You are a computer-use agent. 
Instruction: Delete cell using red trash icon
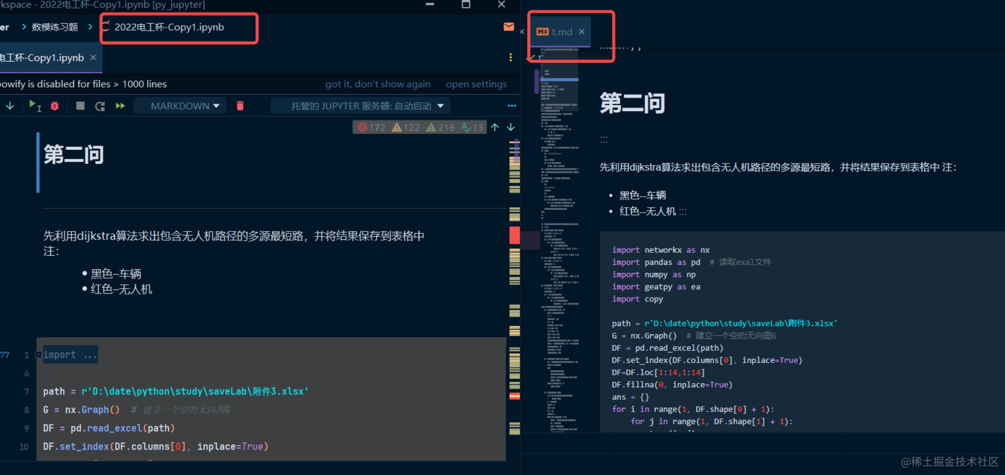(240, 106)
